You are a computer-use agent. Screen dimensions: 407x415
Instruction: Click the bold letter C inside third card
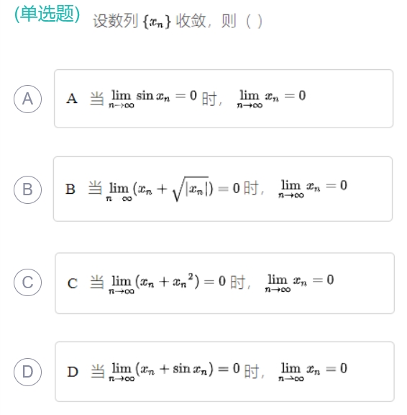pyautogui.click(x=73, y=283)
